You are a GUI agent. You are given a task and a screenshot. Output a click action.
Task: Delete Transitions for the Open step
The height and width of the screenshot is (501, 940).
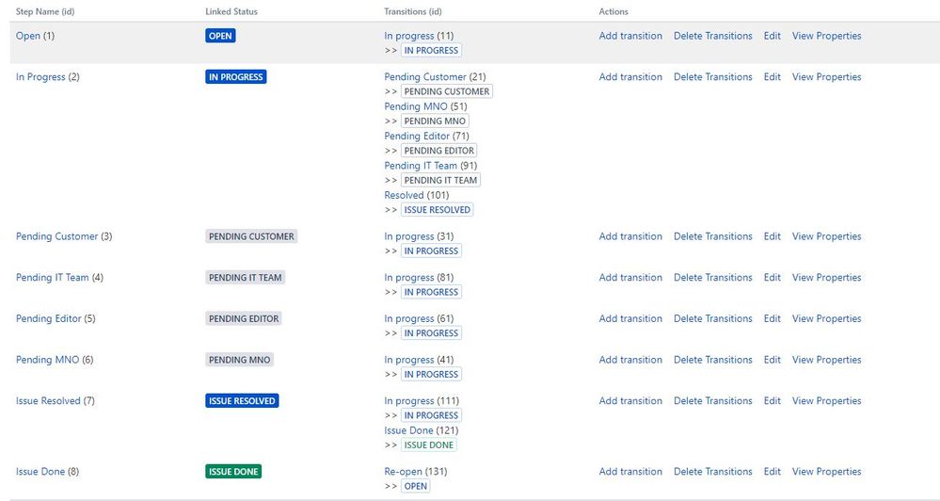(713, 36)
